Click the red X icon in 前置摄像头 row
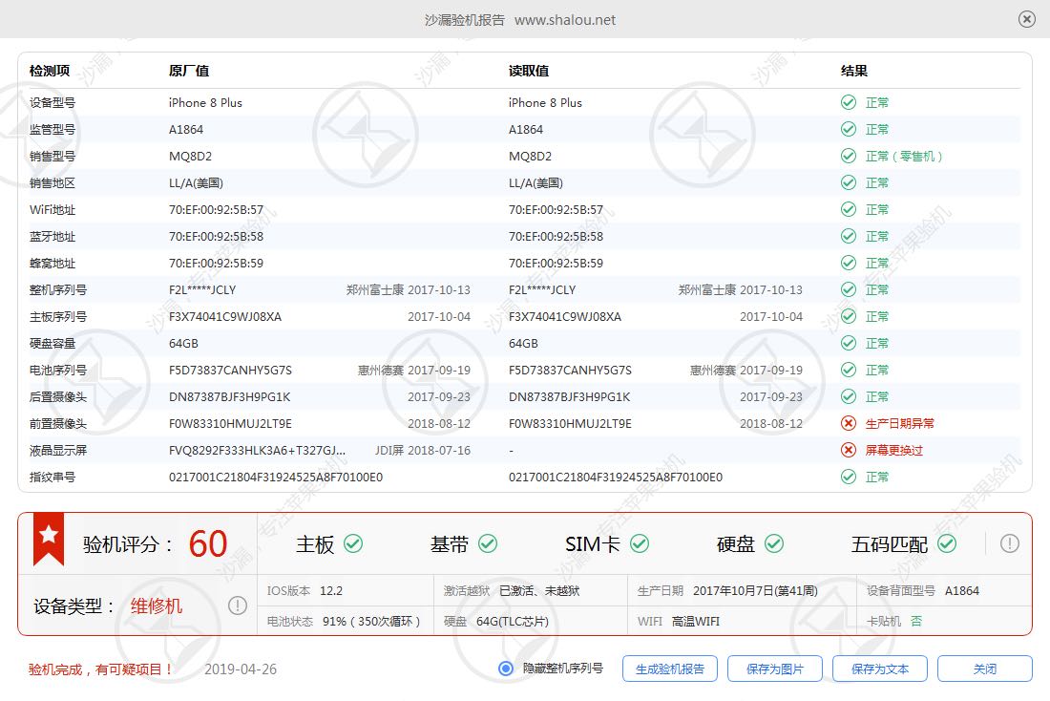The width and height of the screenshot is (1050, 701). [x=849, y=423]
